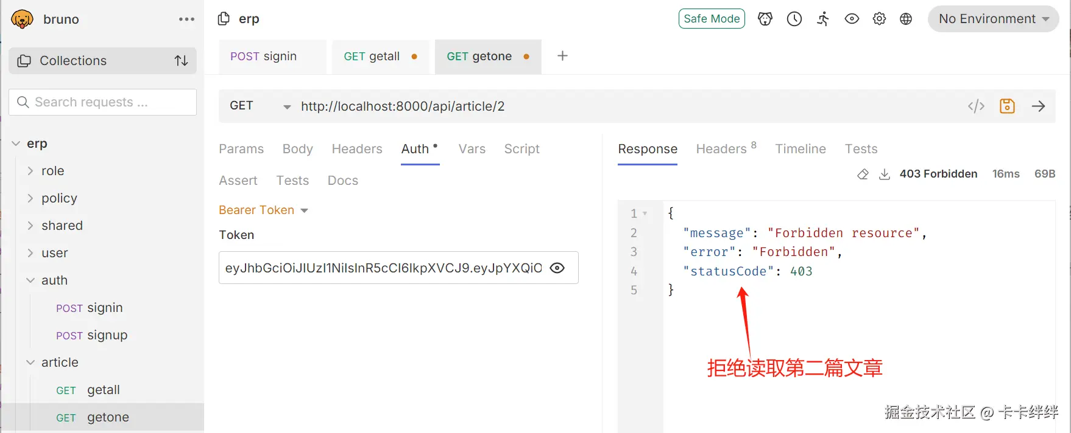
Task: Send the request with the arrow icon
Action: [x=1038, y=106]
